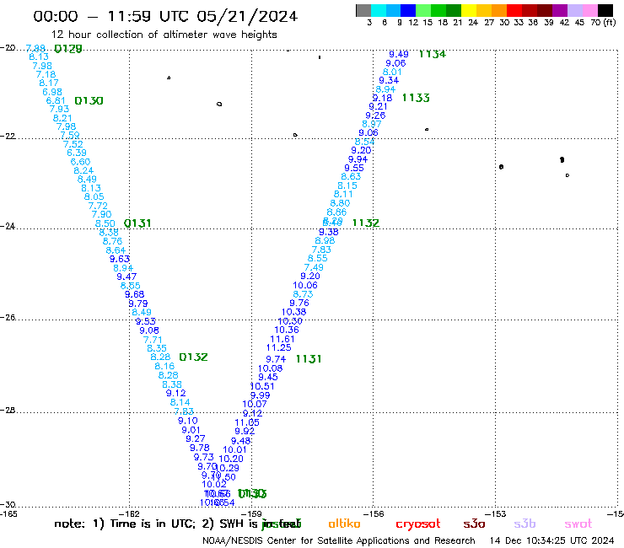The image size is (624, 548).
Task: Click the gray swatch in the legend
Action: (363, 10)
